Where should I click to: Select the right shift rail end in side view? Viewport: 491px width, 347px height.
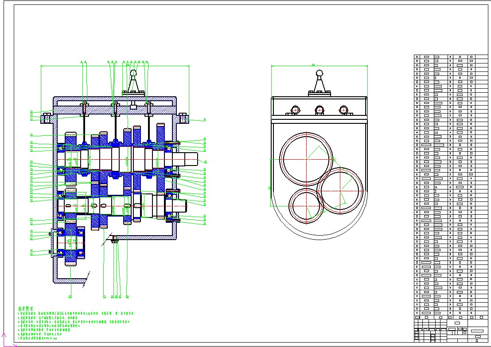point(343,109)
